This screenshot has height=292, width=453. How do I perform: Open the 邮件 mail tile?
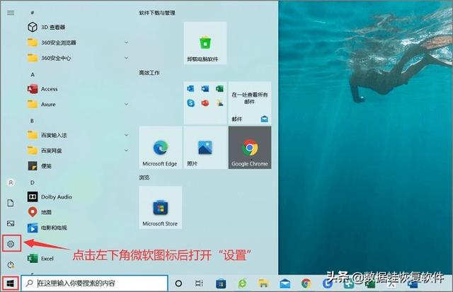click(x=250, y=103)
